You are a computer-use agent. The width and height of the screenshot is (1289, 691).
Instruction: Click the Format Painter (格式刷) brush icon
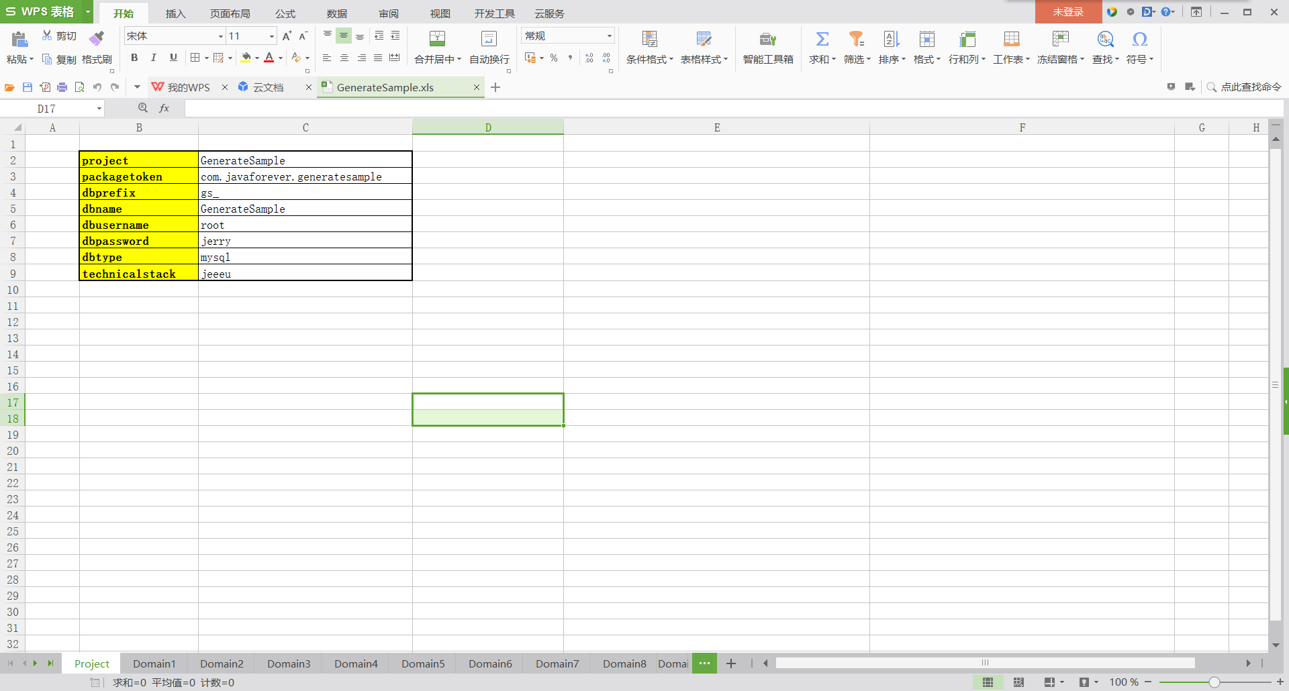97,37
